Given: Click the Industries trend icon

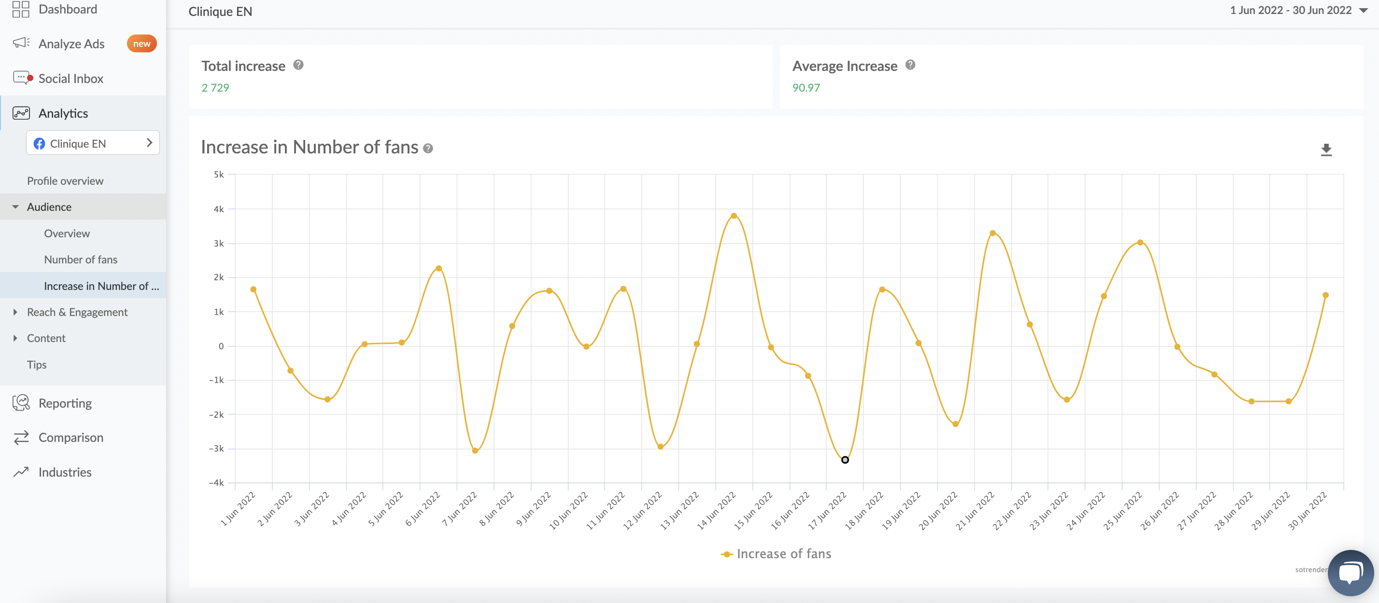Looking at the screenshot, I should pyautogui.click(x=21, y=472).
